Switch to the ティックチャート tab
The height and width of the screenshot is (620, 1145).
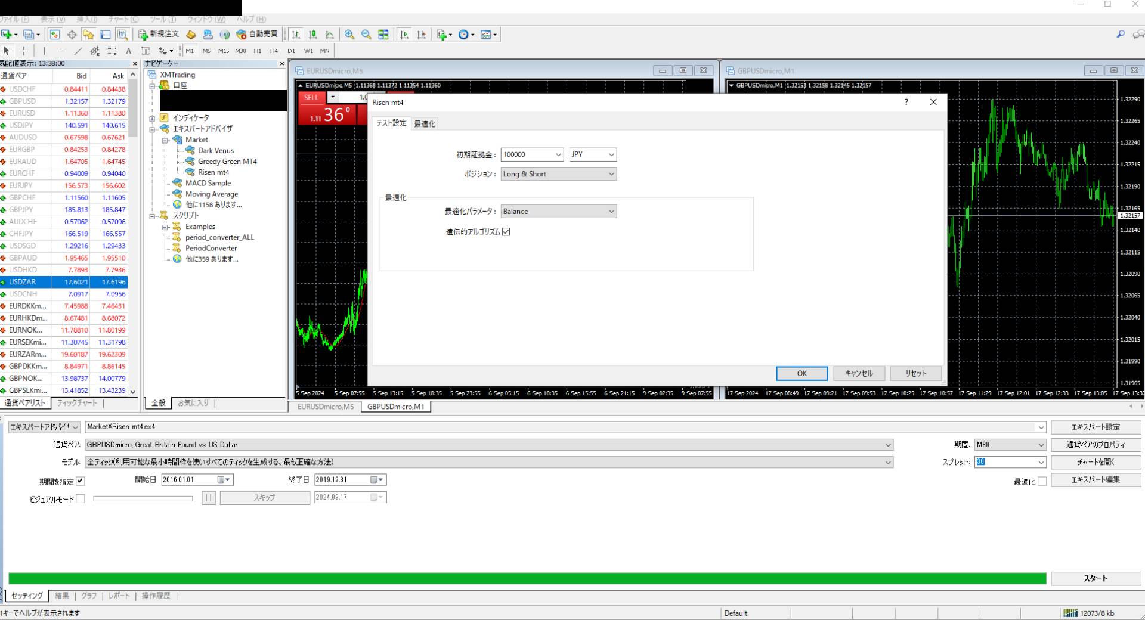click(77, 404)
